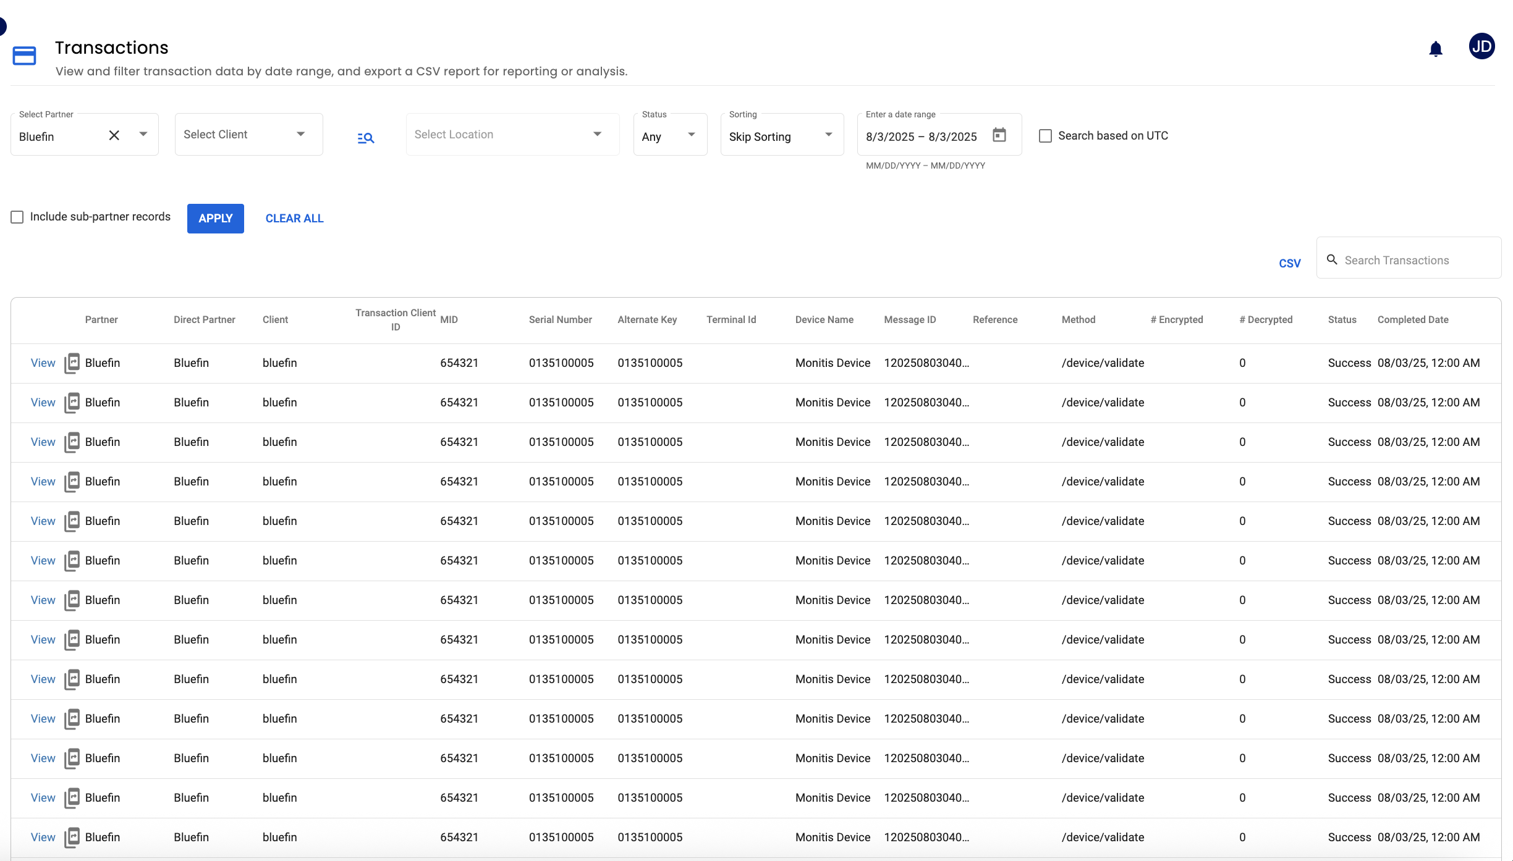Open the JD user avatar menu
This screenshot has width=1513, height=861.
point(1481,46)
